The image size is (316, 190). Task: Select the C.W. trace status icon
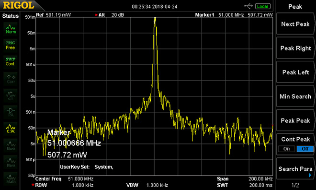point(11,129)
